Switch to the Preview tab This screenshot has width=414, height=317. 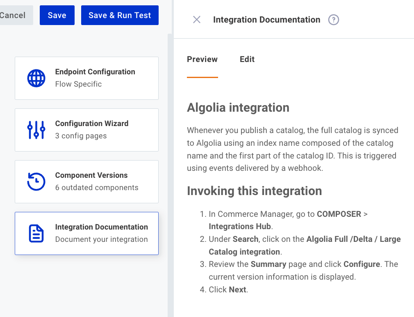(202, 59)
